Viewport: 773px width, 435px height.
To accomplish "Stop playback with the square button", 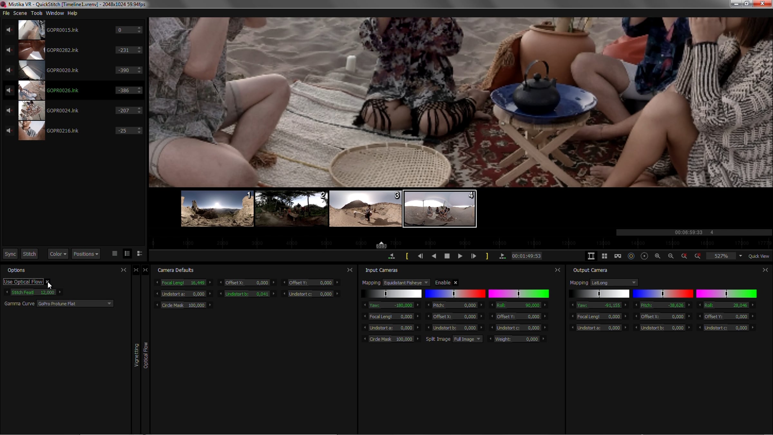I will click(447, 256).
